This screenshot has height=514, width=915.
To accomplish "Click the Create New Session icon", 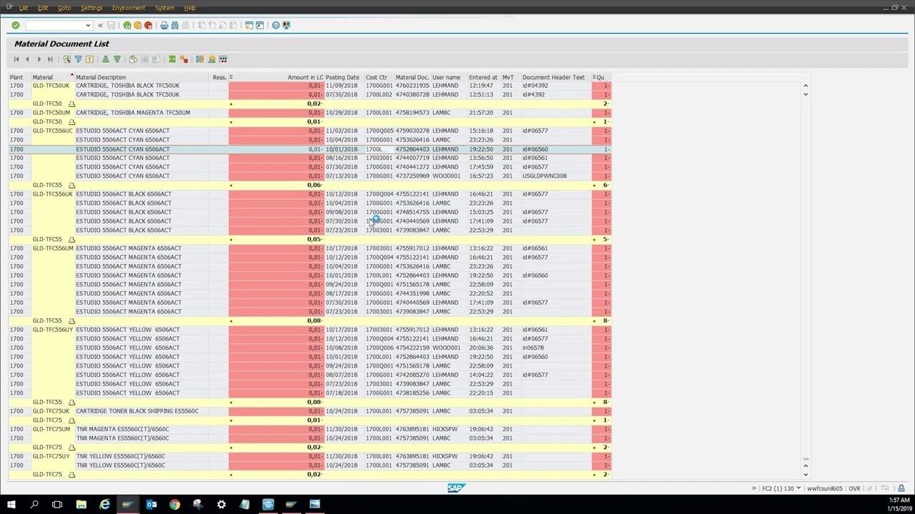I will [x=249, y=25].
